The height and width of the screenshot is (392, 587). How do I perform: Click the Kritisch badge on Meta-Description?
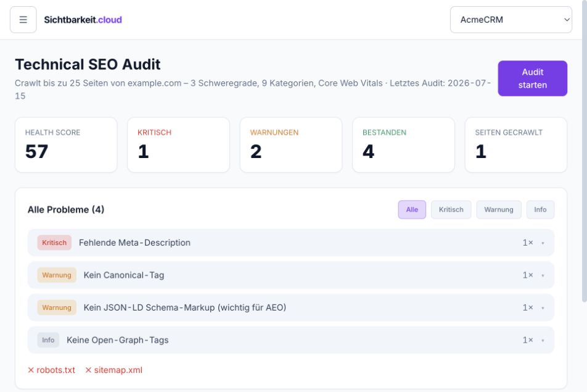pyautogui.click(x=54, y=243)
